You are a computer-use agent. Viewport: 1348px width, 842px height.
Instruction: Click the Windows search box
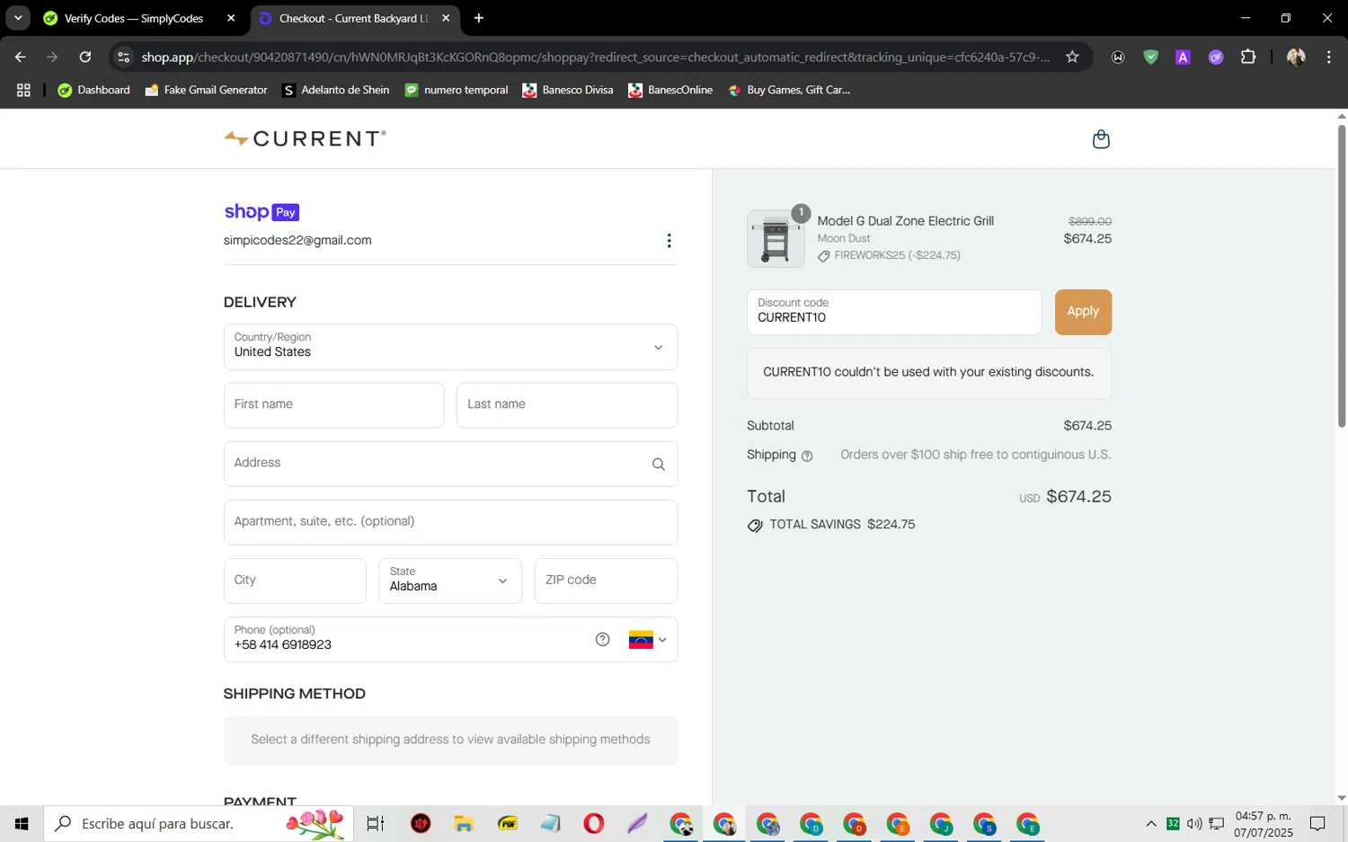pyautogui.click(x=199, y=823)
